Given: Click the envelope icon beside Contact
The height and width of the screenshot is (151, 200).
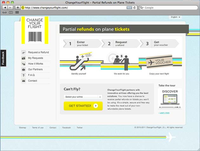Looking at the screenshot, I should 23,81.
